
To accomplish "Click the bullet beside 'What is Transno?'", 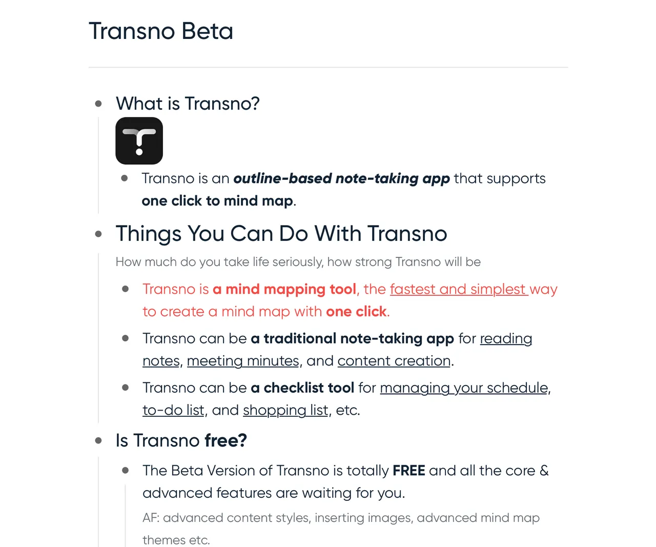I will pos(98,104).
